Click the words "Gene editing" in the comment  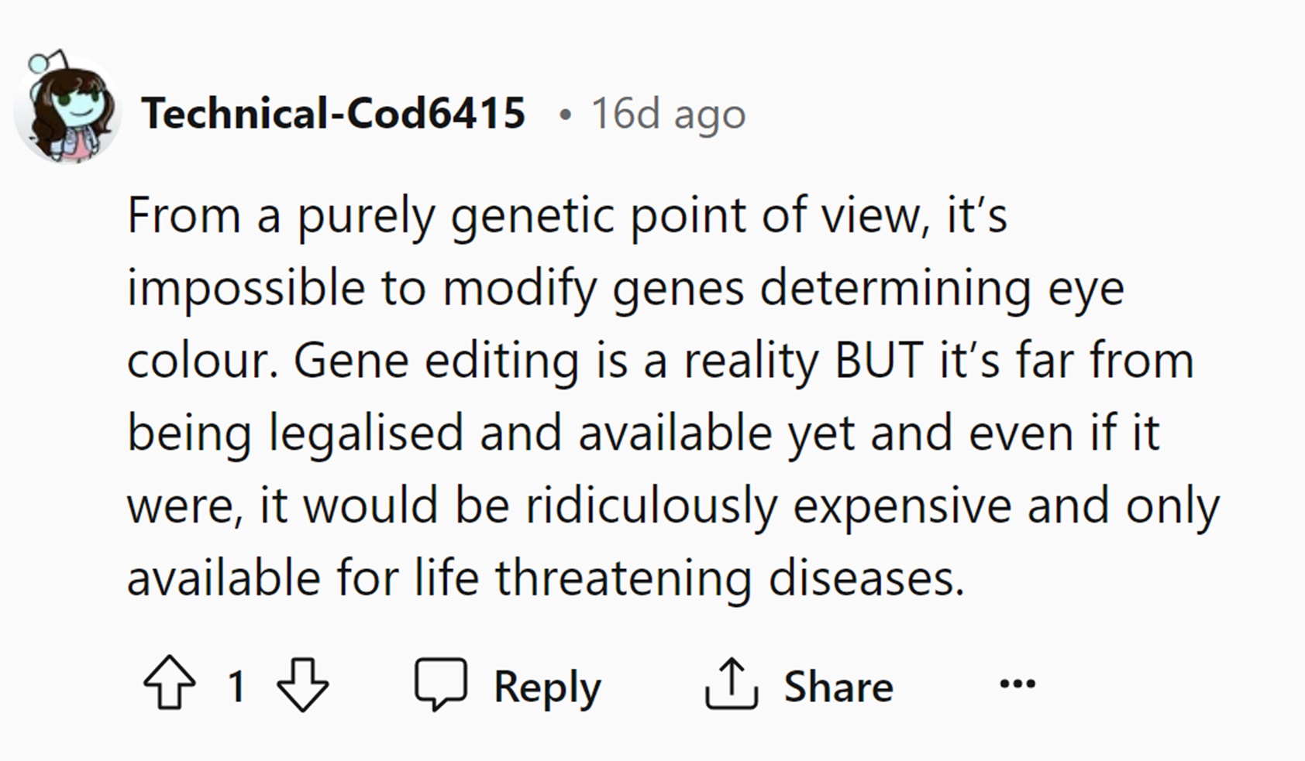pos(436,361)
